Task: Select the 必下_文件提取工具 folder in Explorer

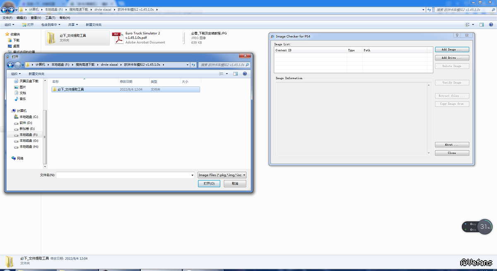Action: point(77,38)
